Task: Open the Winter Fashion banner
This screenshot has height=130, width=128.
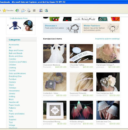Action: coord(101,28)
